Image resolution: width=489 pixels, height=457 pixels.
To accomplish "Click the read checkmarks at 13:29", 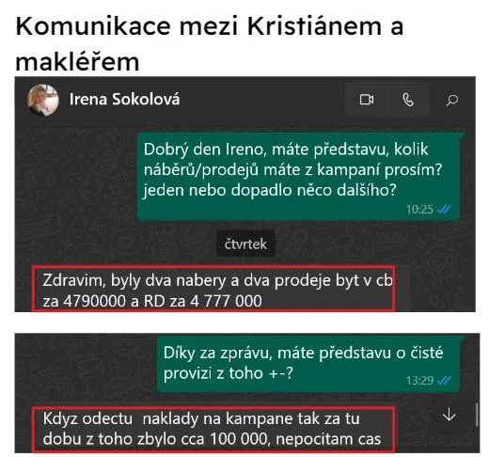I will coord(444,381).
